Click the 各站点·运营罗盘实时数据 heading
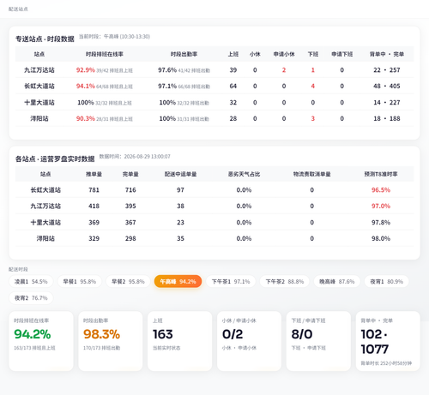This screenshot has width=429, height=395. [55, 159]
